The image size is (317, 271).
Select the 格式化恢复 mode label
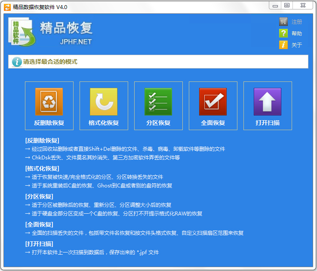[104, 123]
